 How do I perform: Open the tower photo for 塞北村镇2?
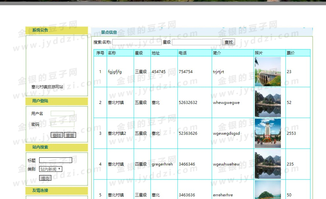(x=268, y=133)
